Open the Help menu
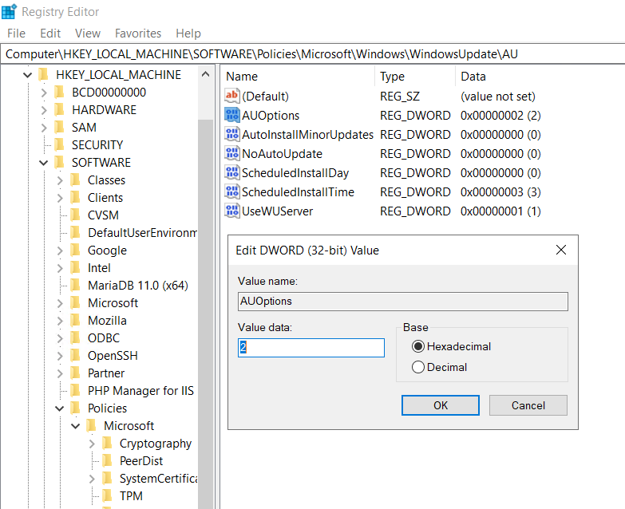The height and width of the screenshot is (509, 625). click(188, 33)
